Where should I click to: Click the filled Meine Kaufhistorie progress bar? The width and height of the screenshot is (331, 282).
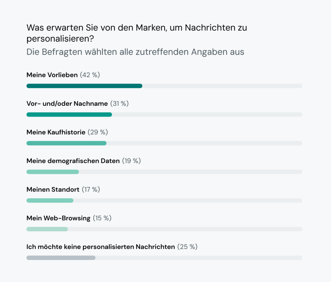tap(66, 143)
